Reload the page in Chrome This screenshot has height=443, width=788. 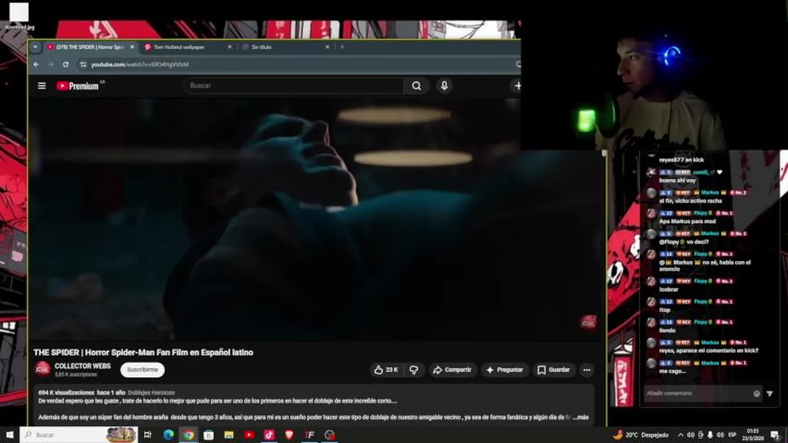point(65,64)
